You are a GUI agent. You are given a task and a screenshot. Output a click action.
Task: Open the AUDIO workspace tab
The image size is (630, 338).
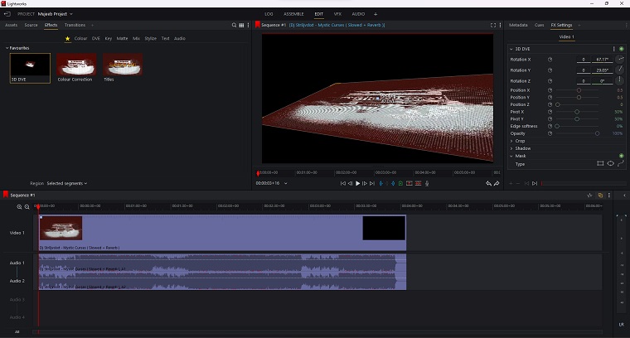pos(358,14)
